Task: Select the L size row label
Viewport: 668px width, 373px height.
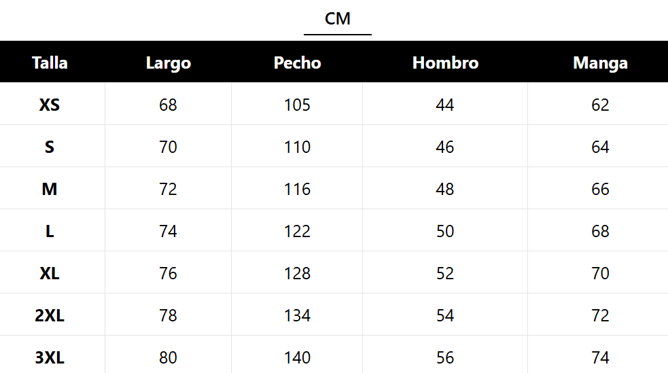Action: [x=50, y=232]
